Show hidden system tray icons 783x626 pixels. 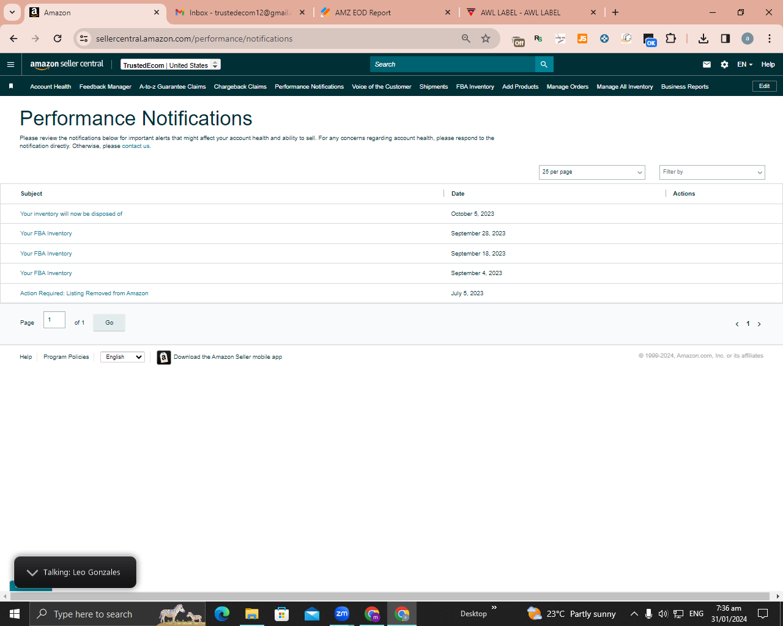click(634, 614)
